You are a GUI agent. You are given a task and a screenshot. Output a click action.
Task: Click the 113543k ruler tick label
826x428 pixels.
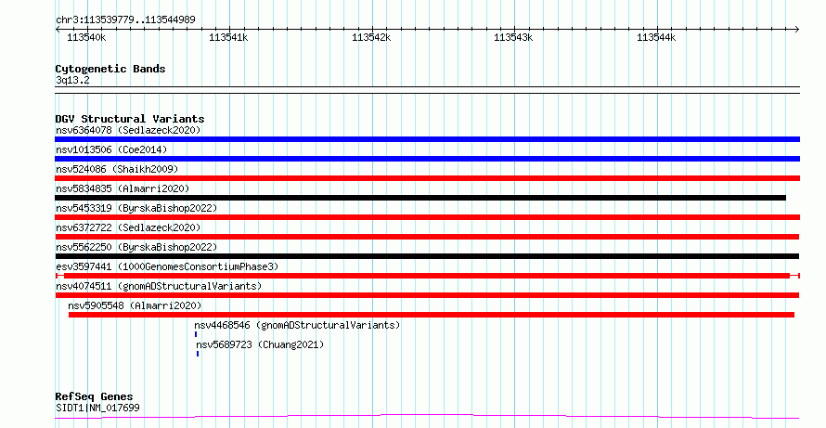pyautogui.click(x=513, y=38)
